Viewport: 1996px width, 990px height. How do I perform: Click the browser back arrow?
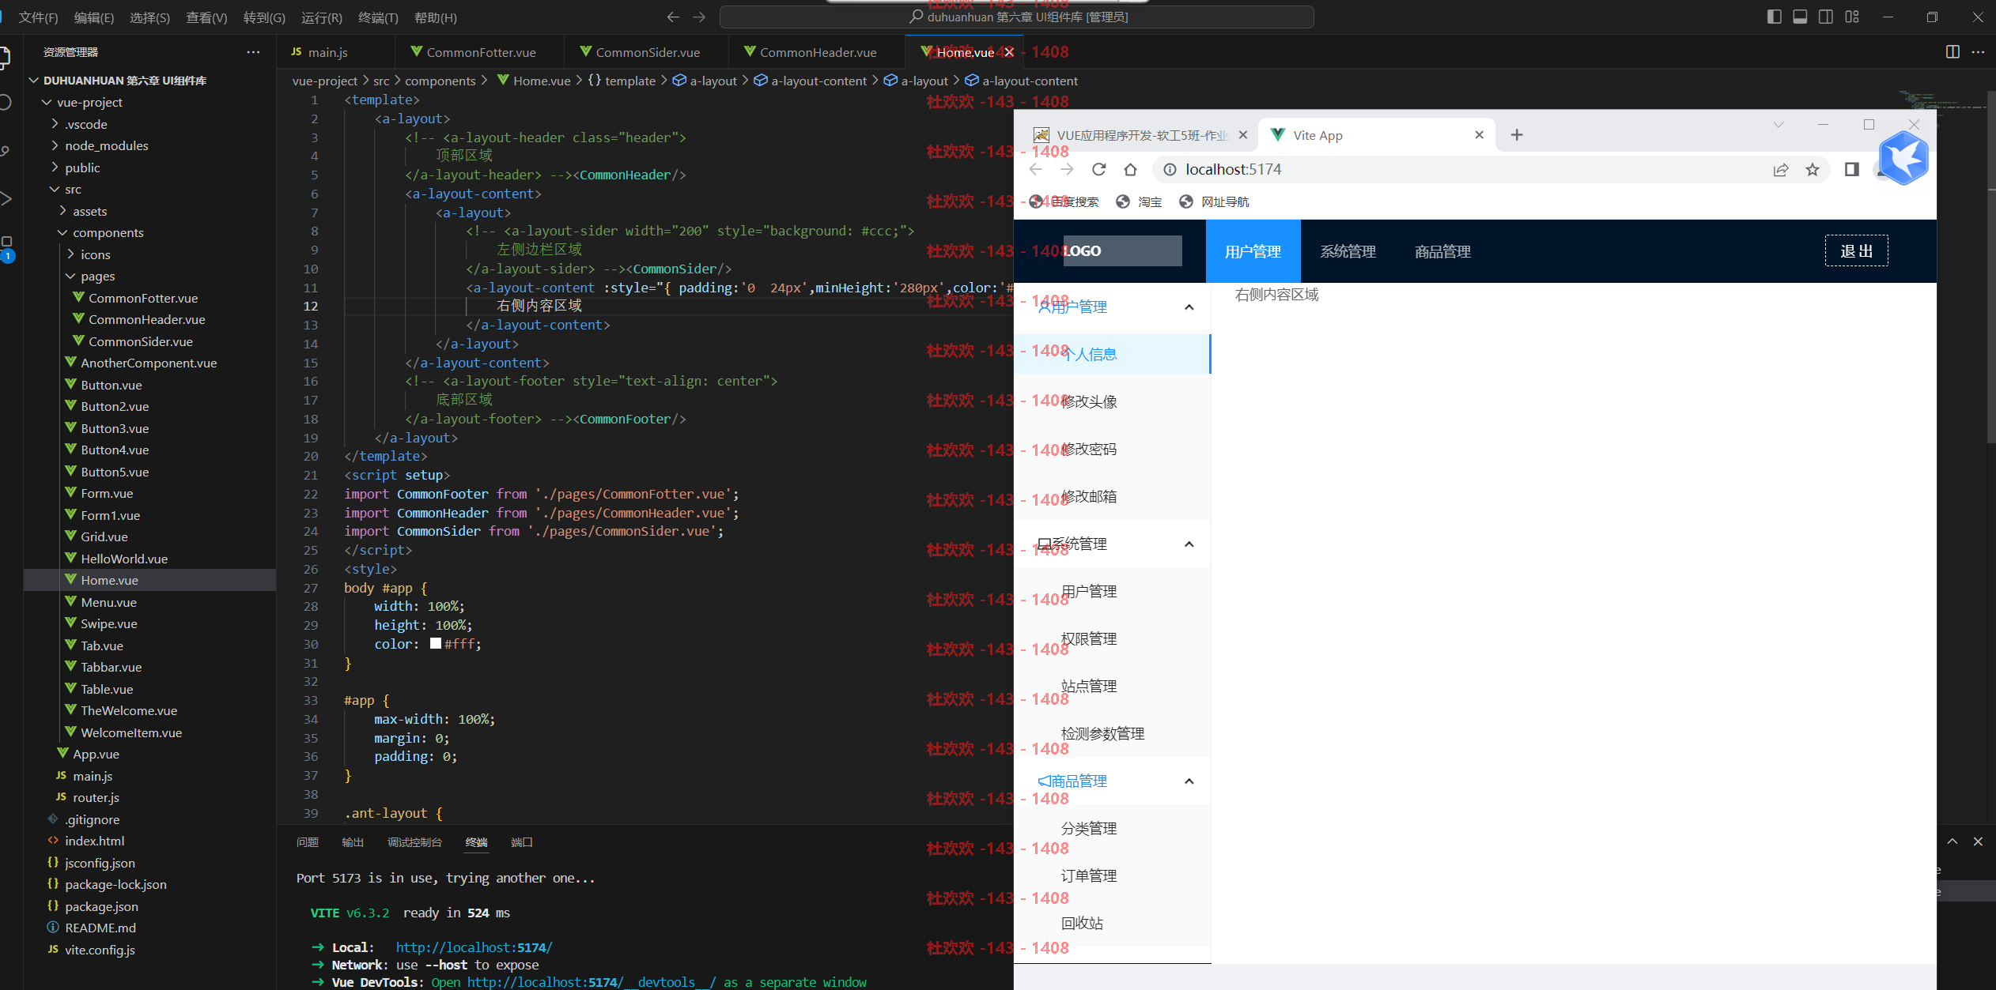click(x=1035, y=169)
